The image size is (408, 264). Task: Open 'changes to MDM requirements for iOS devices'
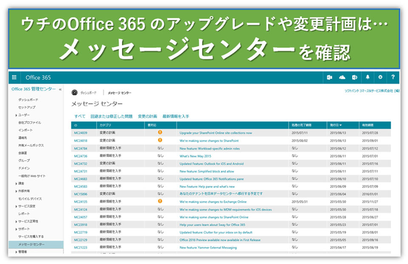coord(226,209)
